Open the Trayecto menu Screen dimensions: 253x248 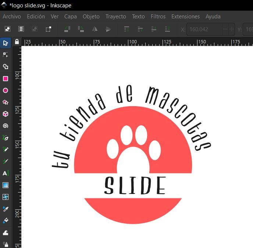(115, 17)
